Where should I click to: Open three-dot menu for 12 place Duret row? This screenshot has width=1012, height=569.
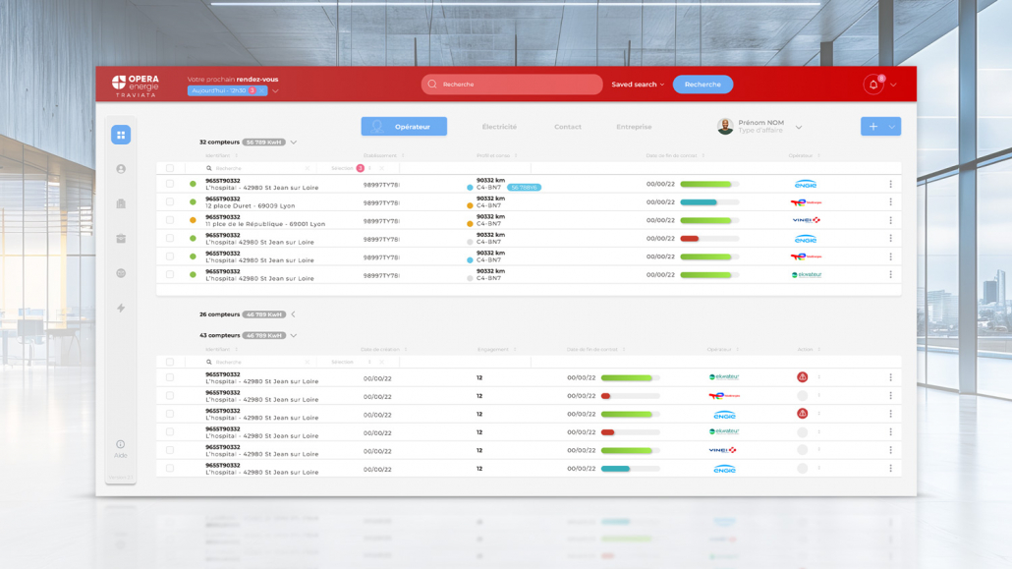tap(890, 202)
